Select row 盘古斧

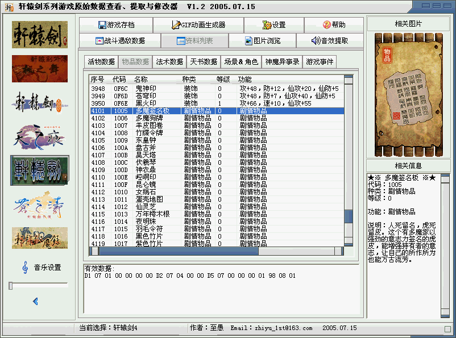pyautogui.click(x=217, y=148)
